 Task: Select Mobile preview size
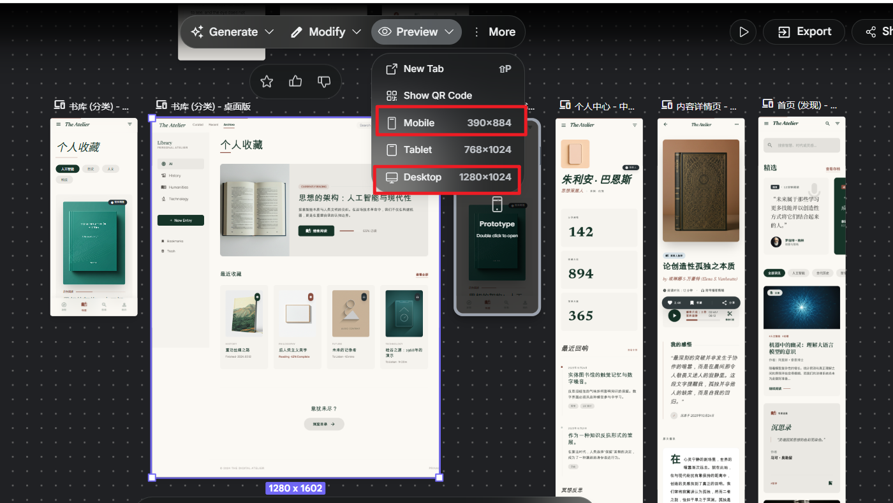pos(450,122)
